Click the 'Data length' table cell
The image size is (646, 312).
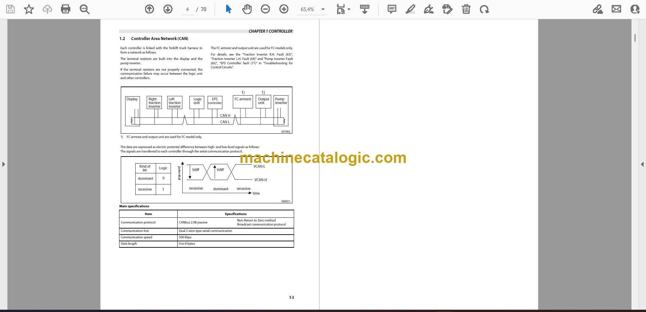(x=148, y=244)
